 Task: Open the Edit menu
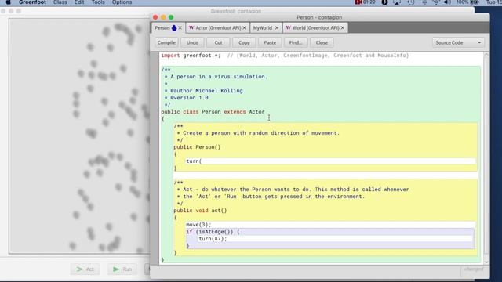pyautogui.click(x=79, y=2)
